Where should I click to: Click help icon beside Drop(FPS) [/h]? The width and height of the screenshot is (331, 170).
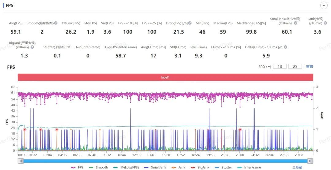190,23
